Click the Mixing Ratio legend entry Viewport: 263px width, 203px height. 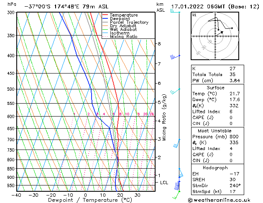tap(124, 37)
